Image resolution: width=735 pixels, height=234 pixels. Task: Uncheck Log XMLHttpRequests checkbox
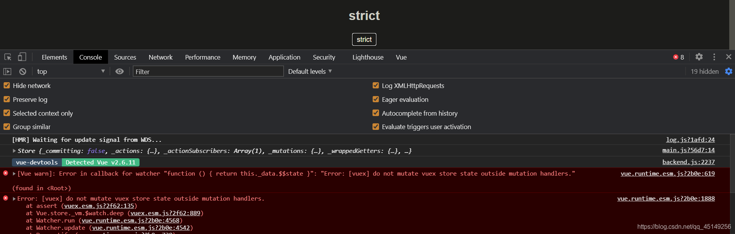coord(376,85)
